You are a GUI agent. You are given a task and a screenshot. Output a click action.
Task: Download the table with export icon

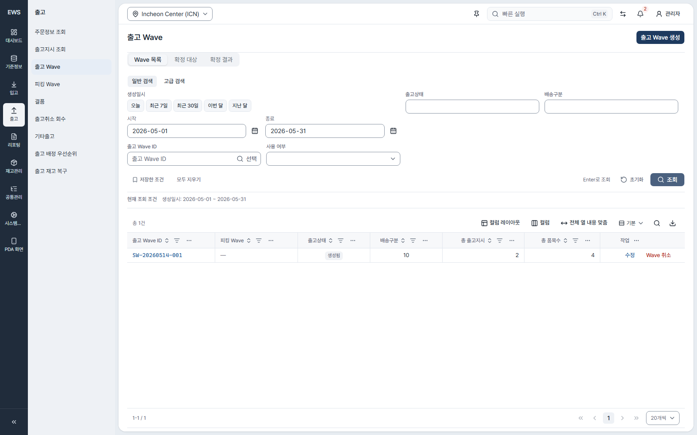[x=673, y=223]
